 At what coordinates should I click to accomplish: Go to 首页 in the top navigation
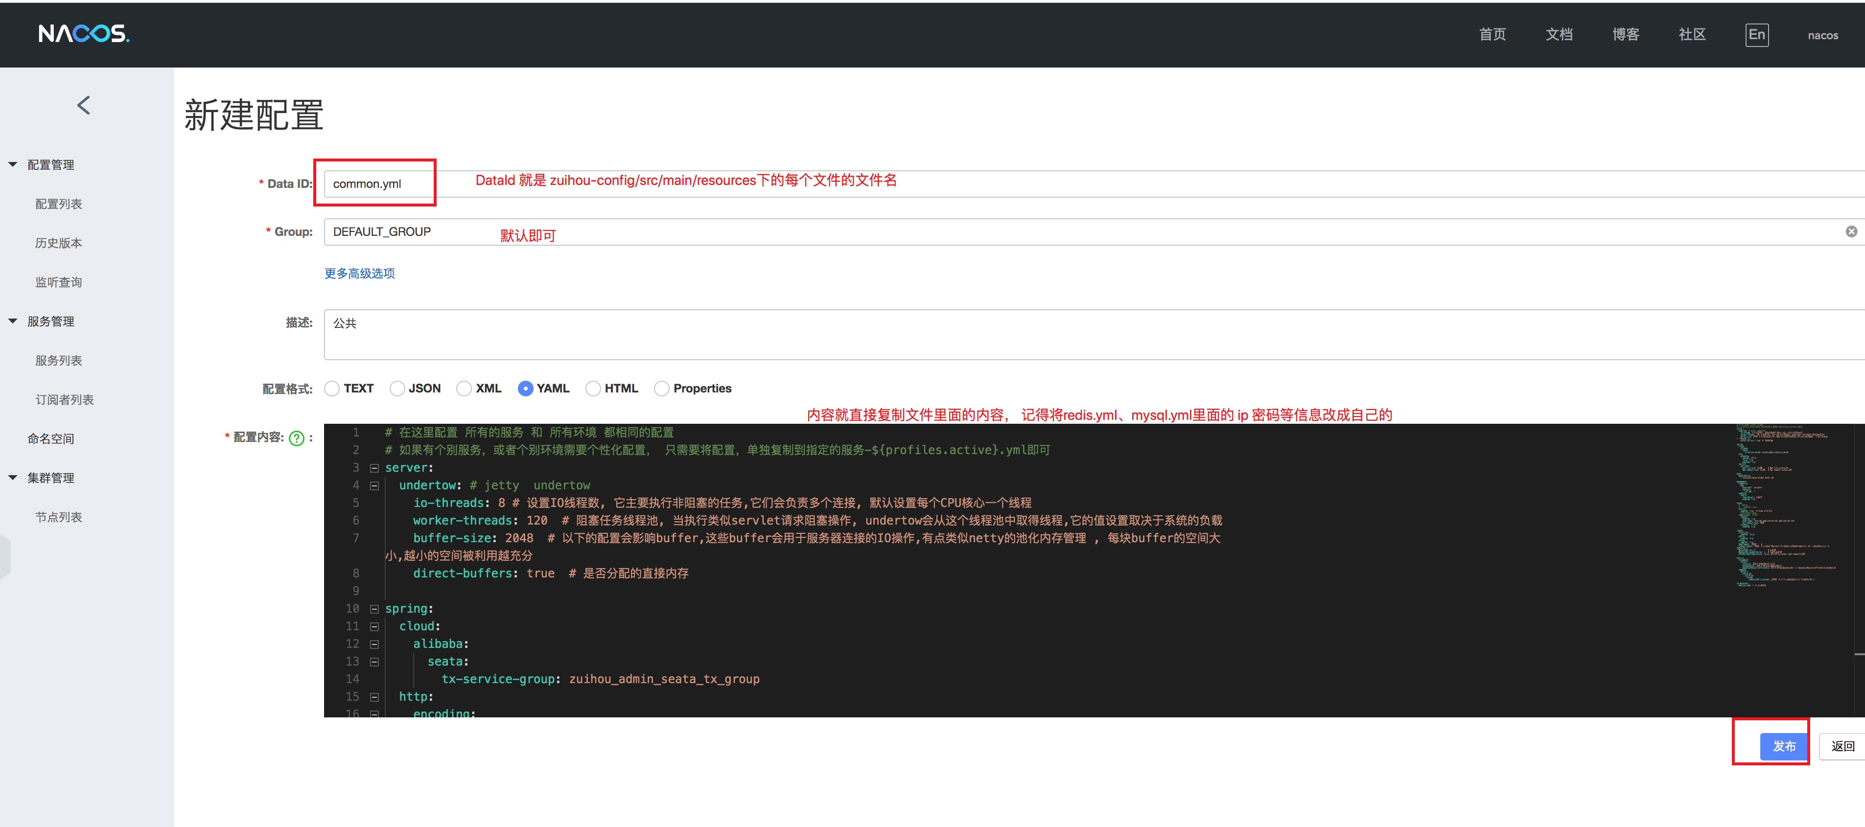tap(1492, 35)
